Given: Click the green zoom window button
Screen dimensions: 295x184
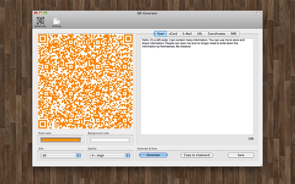Looking at the screenshot, I should (x=45, y=13).
